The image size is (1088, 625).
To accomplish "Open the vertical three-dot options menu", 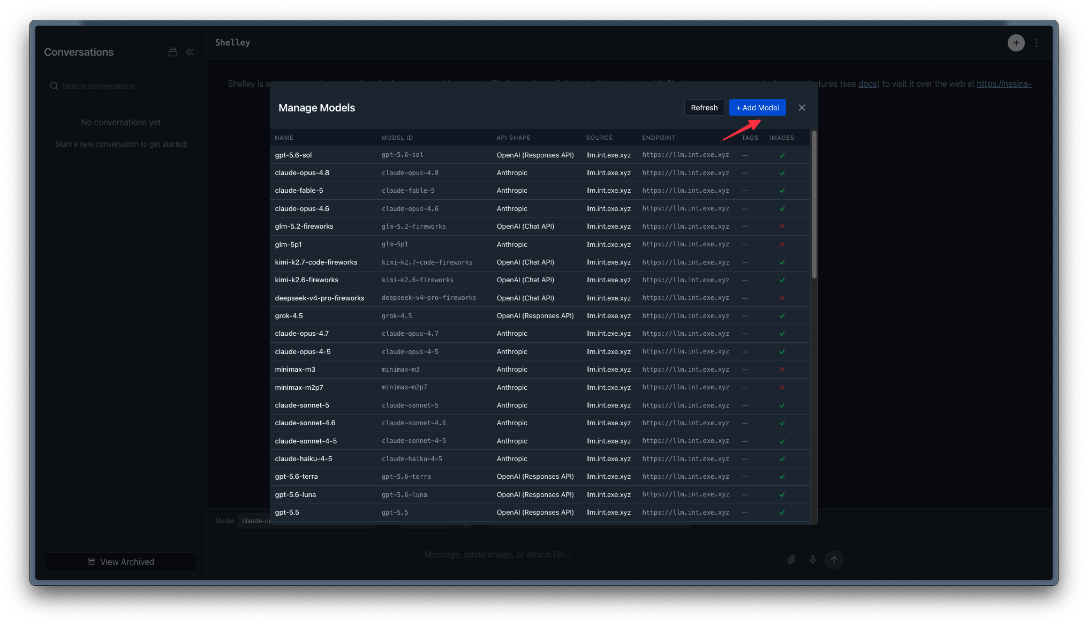I will pos(1037,43).
